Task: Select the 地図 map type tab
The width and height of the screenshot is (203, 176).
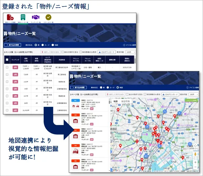Action: pyautogui.click(x=115, y=101)
